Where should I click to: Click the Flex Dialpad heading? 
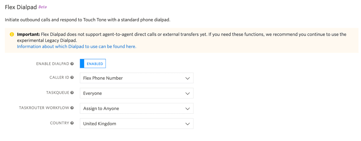coord(21,7)
